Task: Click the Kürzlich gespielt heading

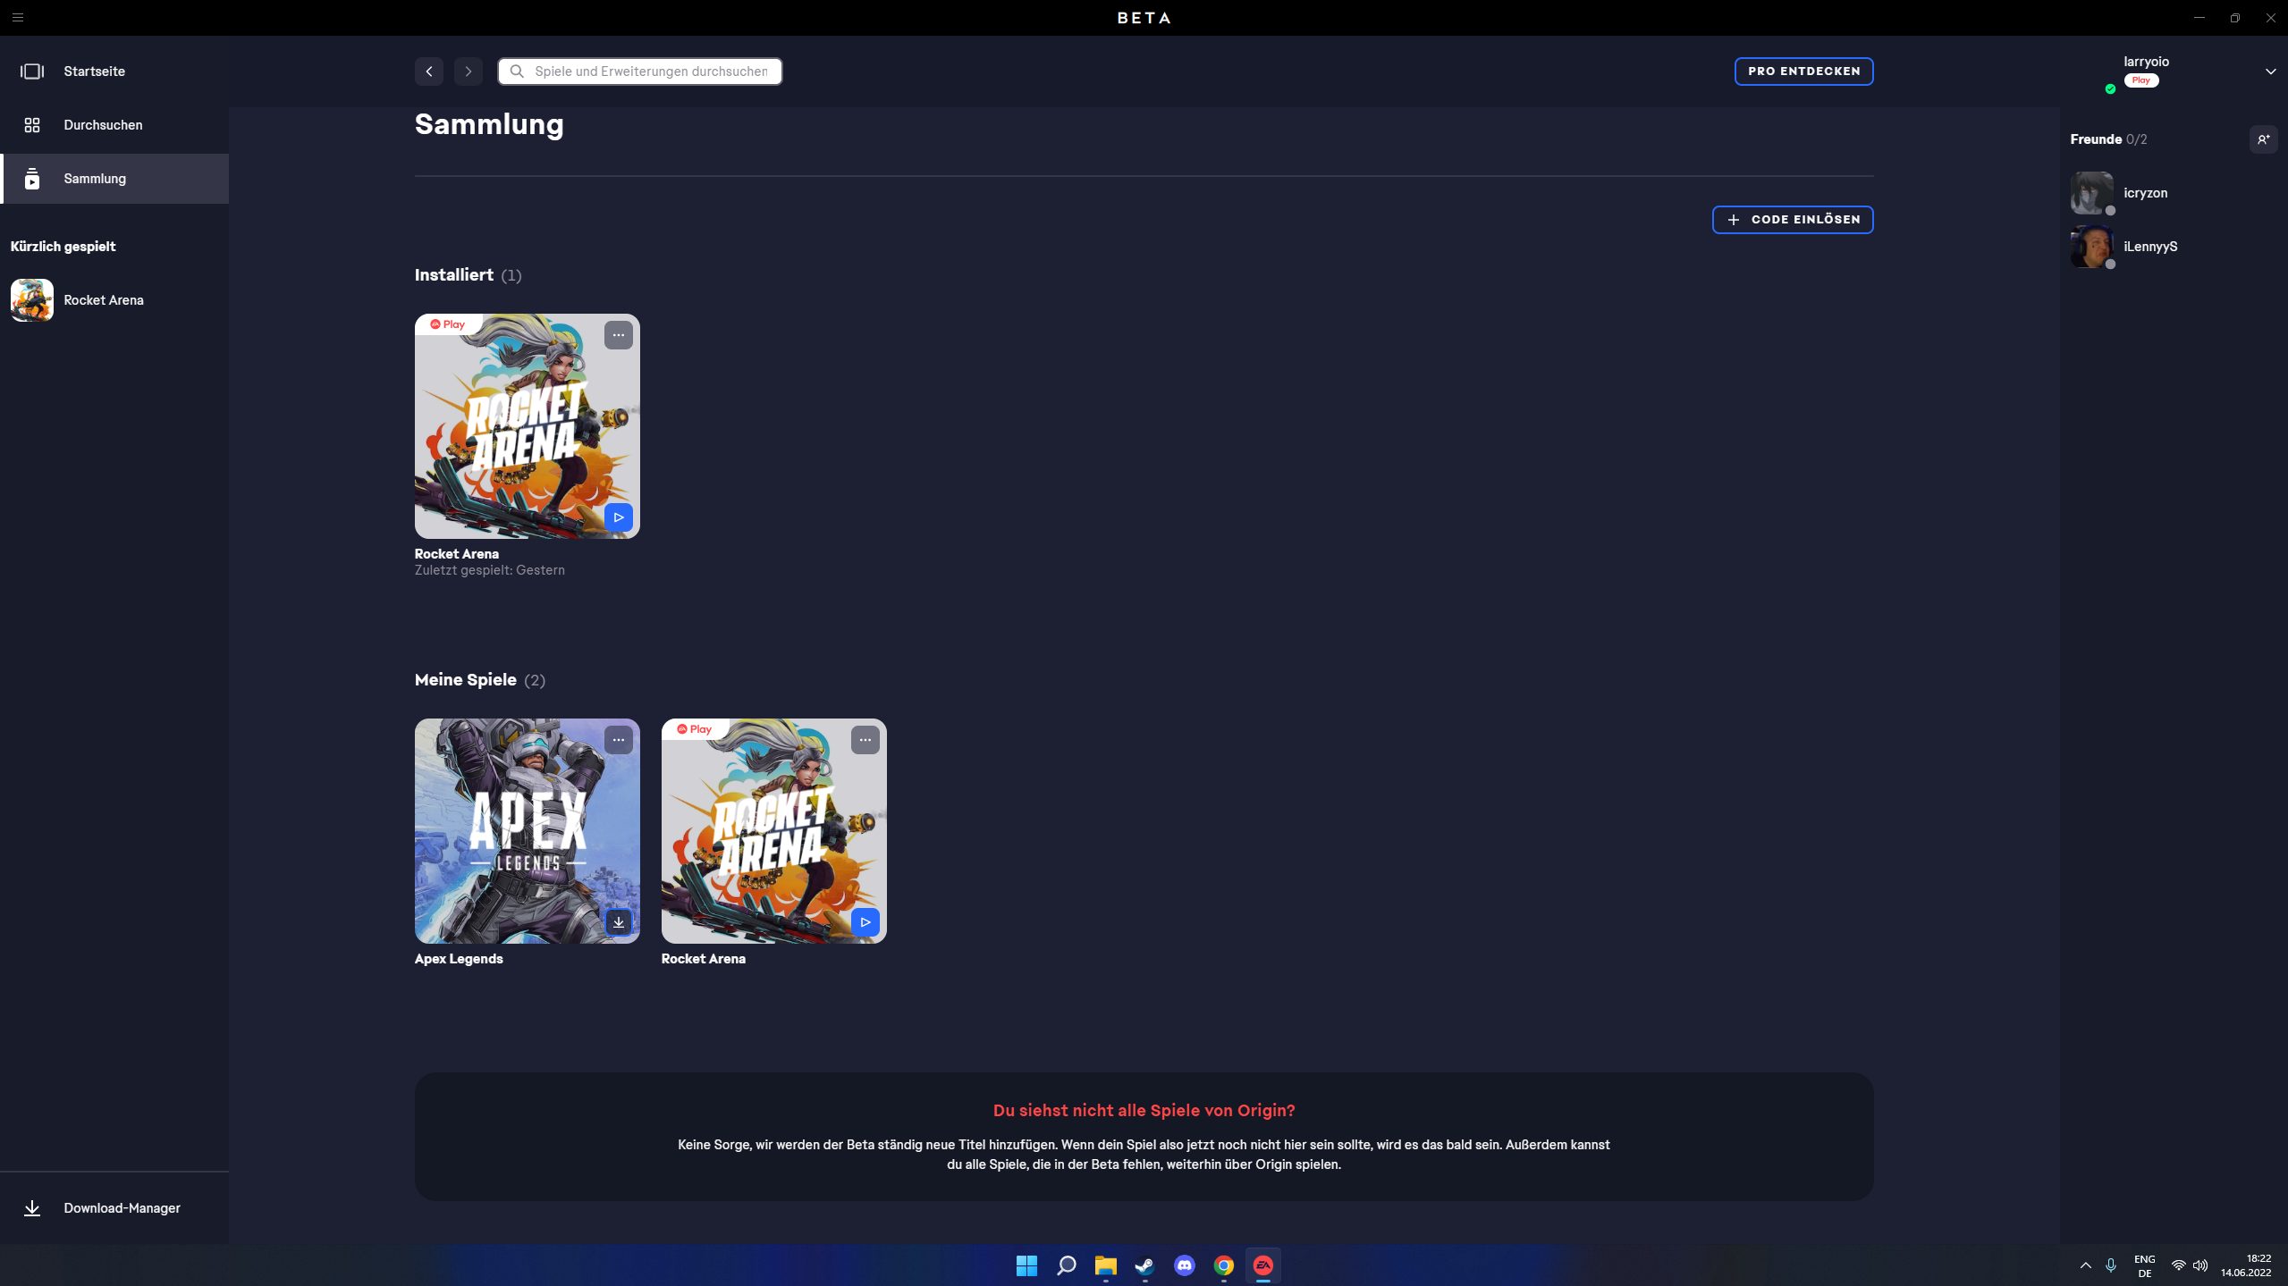Action: [x=63, y=247]
